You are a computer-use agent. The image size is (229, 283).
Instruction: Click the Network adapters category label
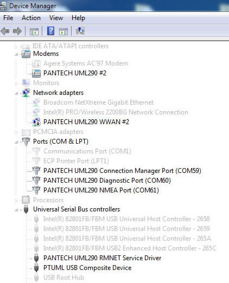coord(58,93)
